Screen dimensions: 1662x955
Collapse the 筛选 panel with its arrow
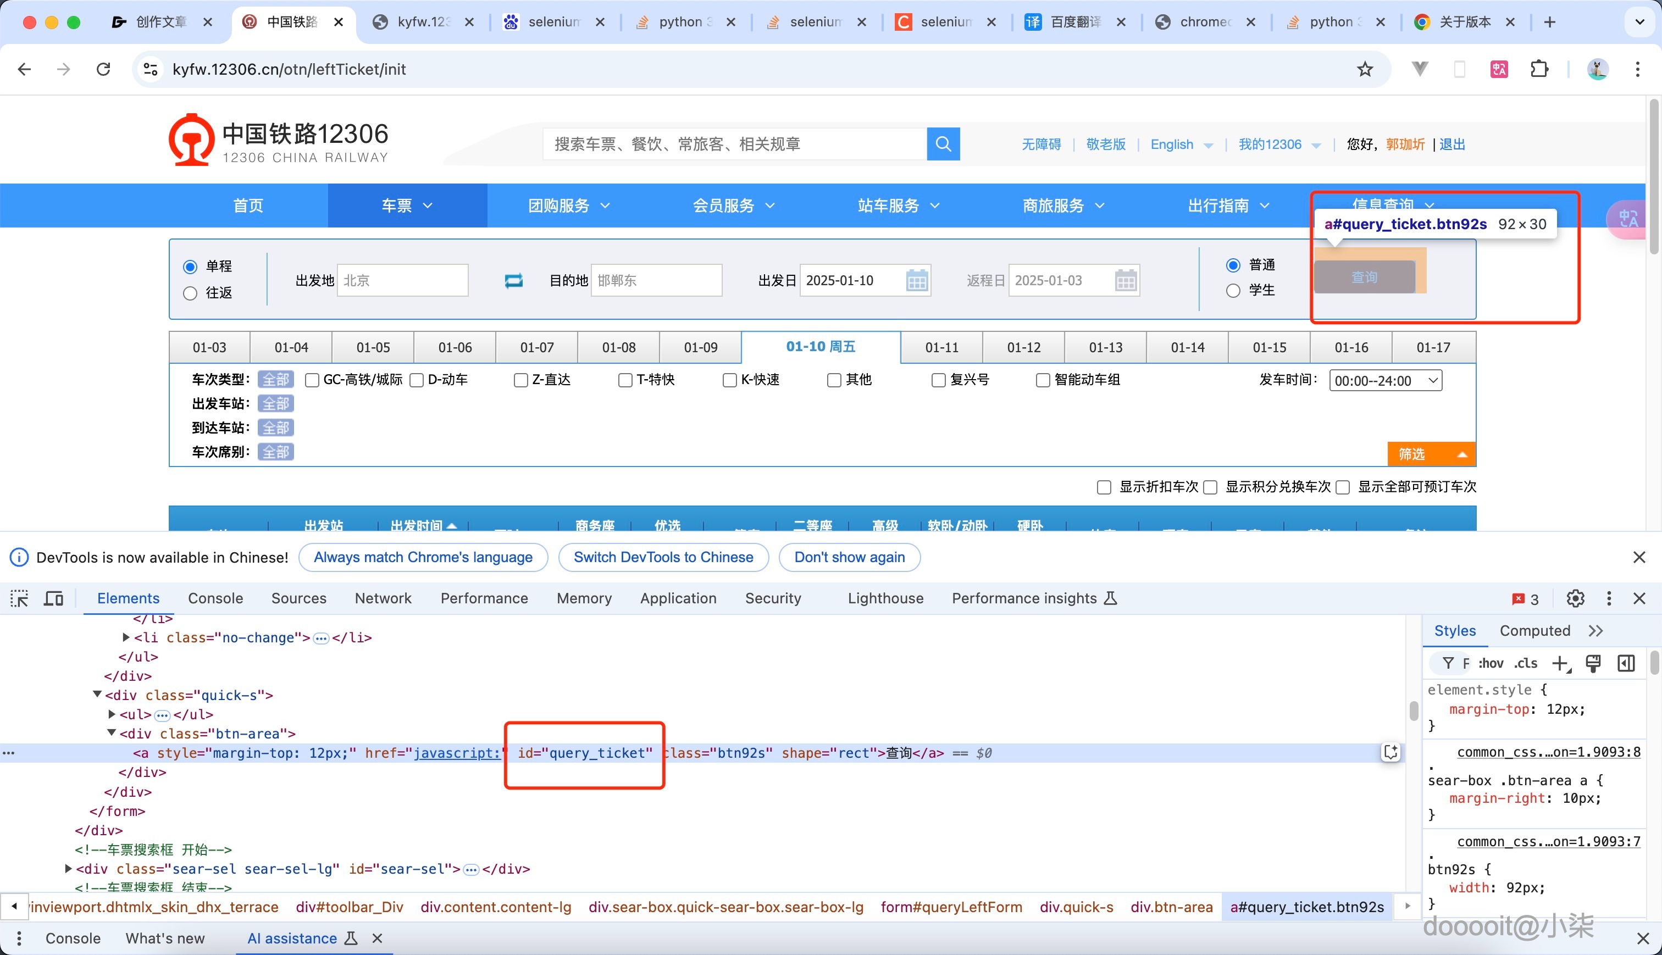tap(1462, 454)
